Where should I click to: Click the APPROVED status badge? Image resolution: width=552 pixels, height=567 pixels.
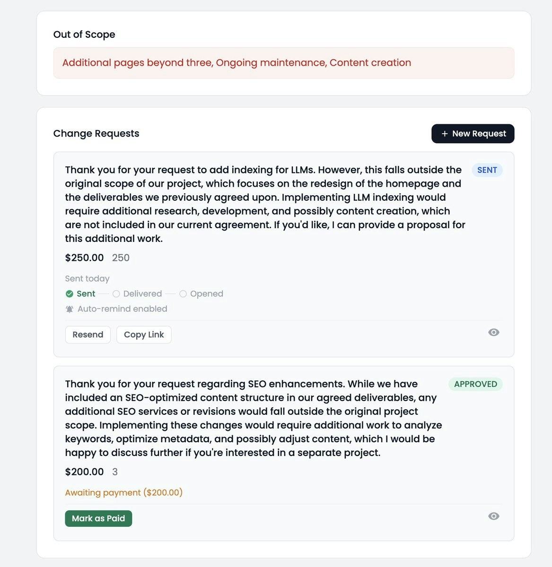pyautogui.click(x=475, y=384)
